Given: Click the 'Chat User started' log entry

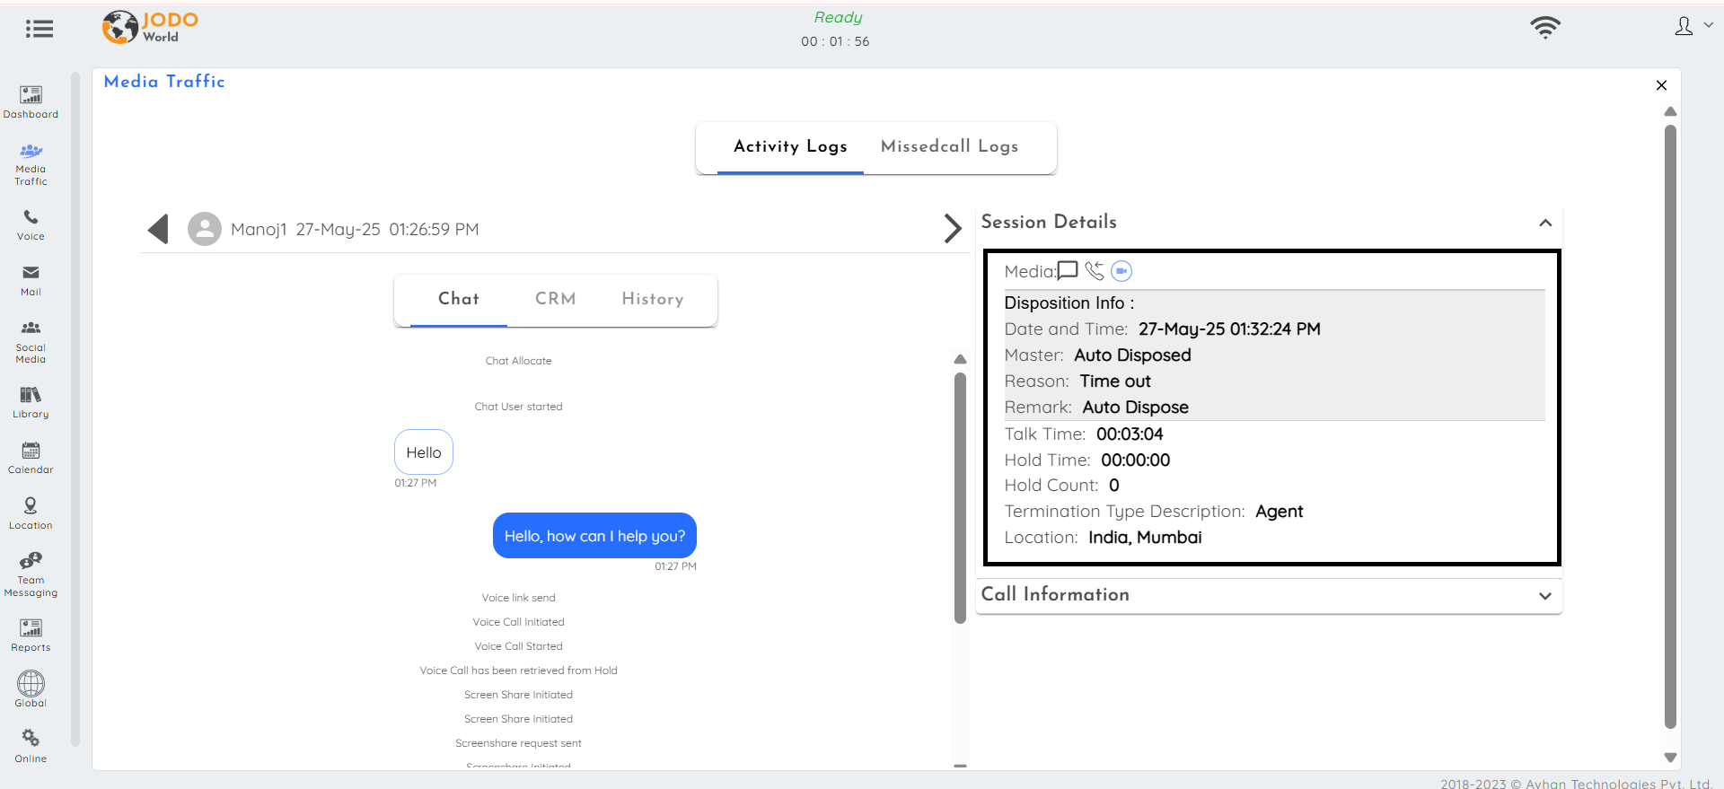Looking at the screenshot, I should pyautogui.click(x=519, y=407).
